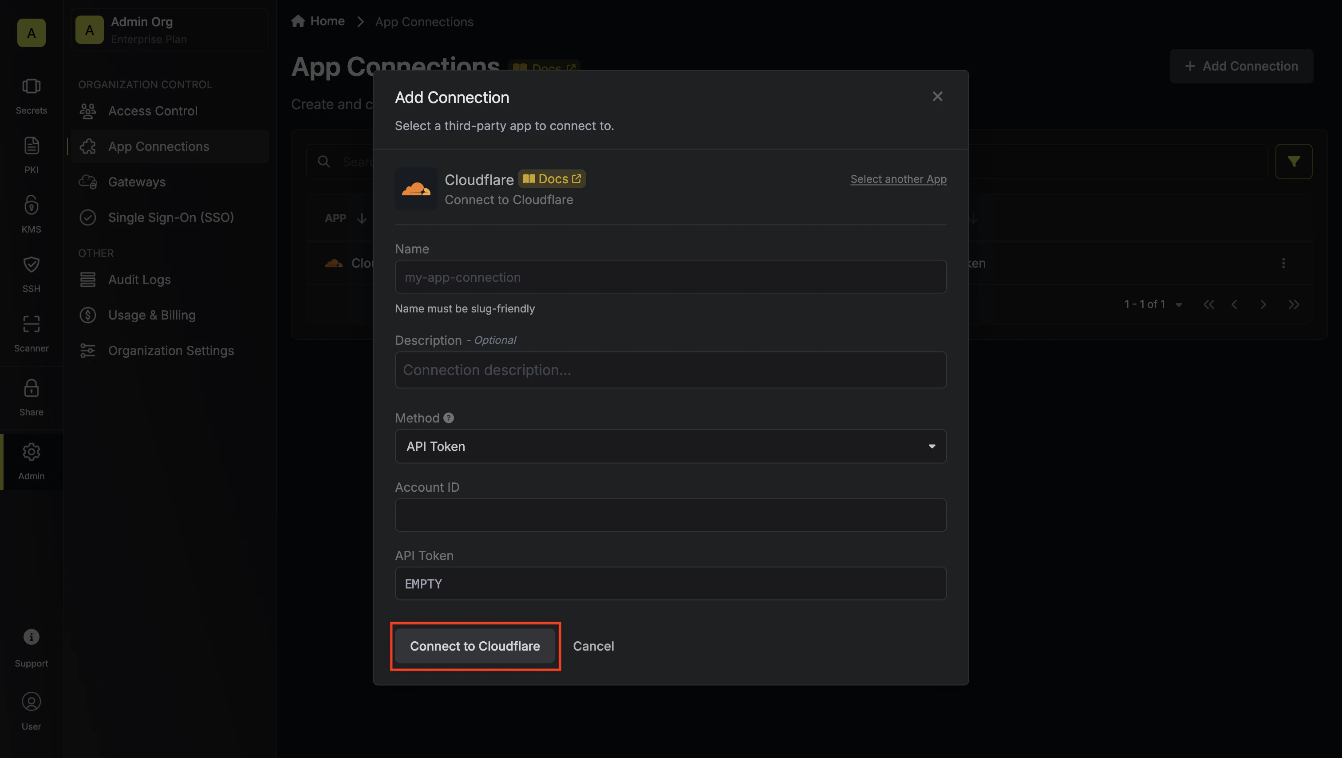
Task: Click the Cloudflare icon in the table row
Action: (334, 263)
